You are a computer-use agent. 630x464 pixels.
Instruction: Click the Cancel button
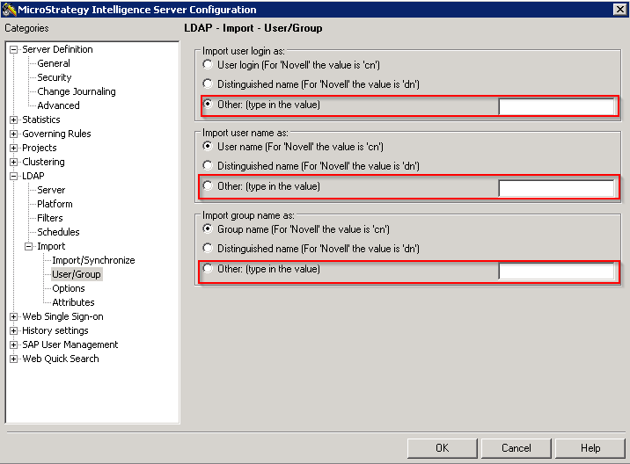[x=516, y=448]
